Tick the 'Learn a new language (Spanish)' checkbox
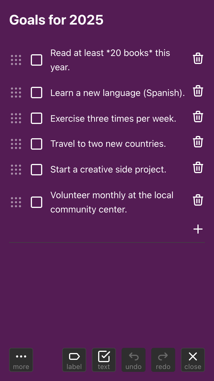Screen dimensions: 214x381 pyautogui.click(x=37, y=93)
